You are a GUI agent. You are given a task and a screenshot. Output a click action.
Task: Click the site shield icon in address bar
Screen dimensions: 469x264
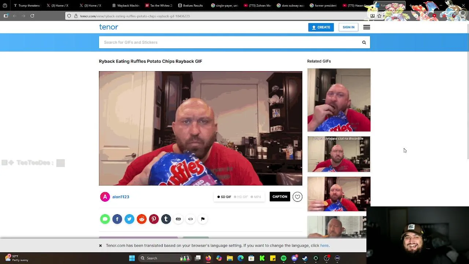69,16
